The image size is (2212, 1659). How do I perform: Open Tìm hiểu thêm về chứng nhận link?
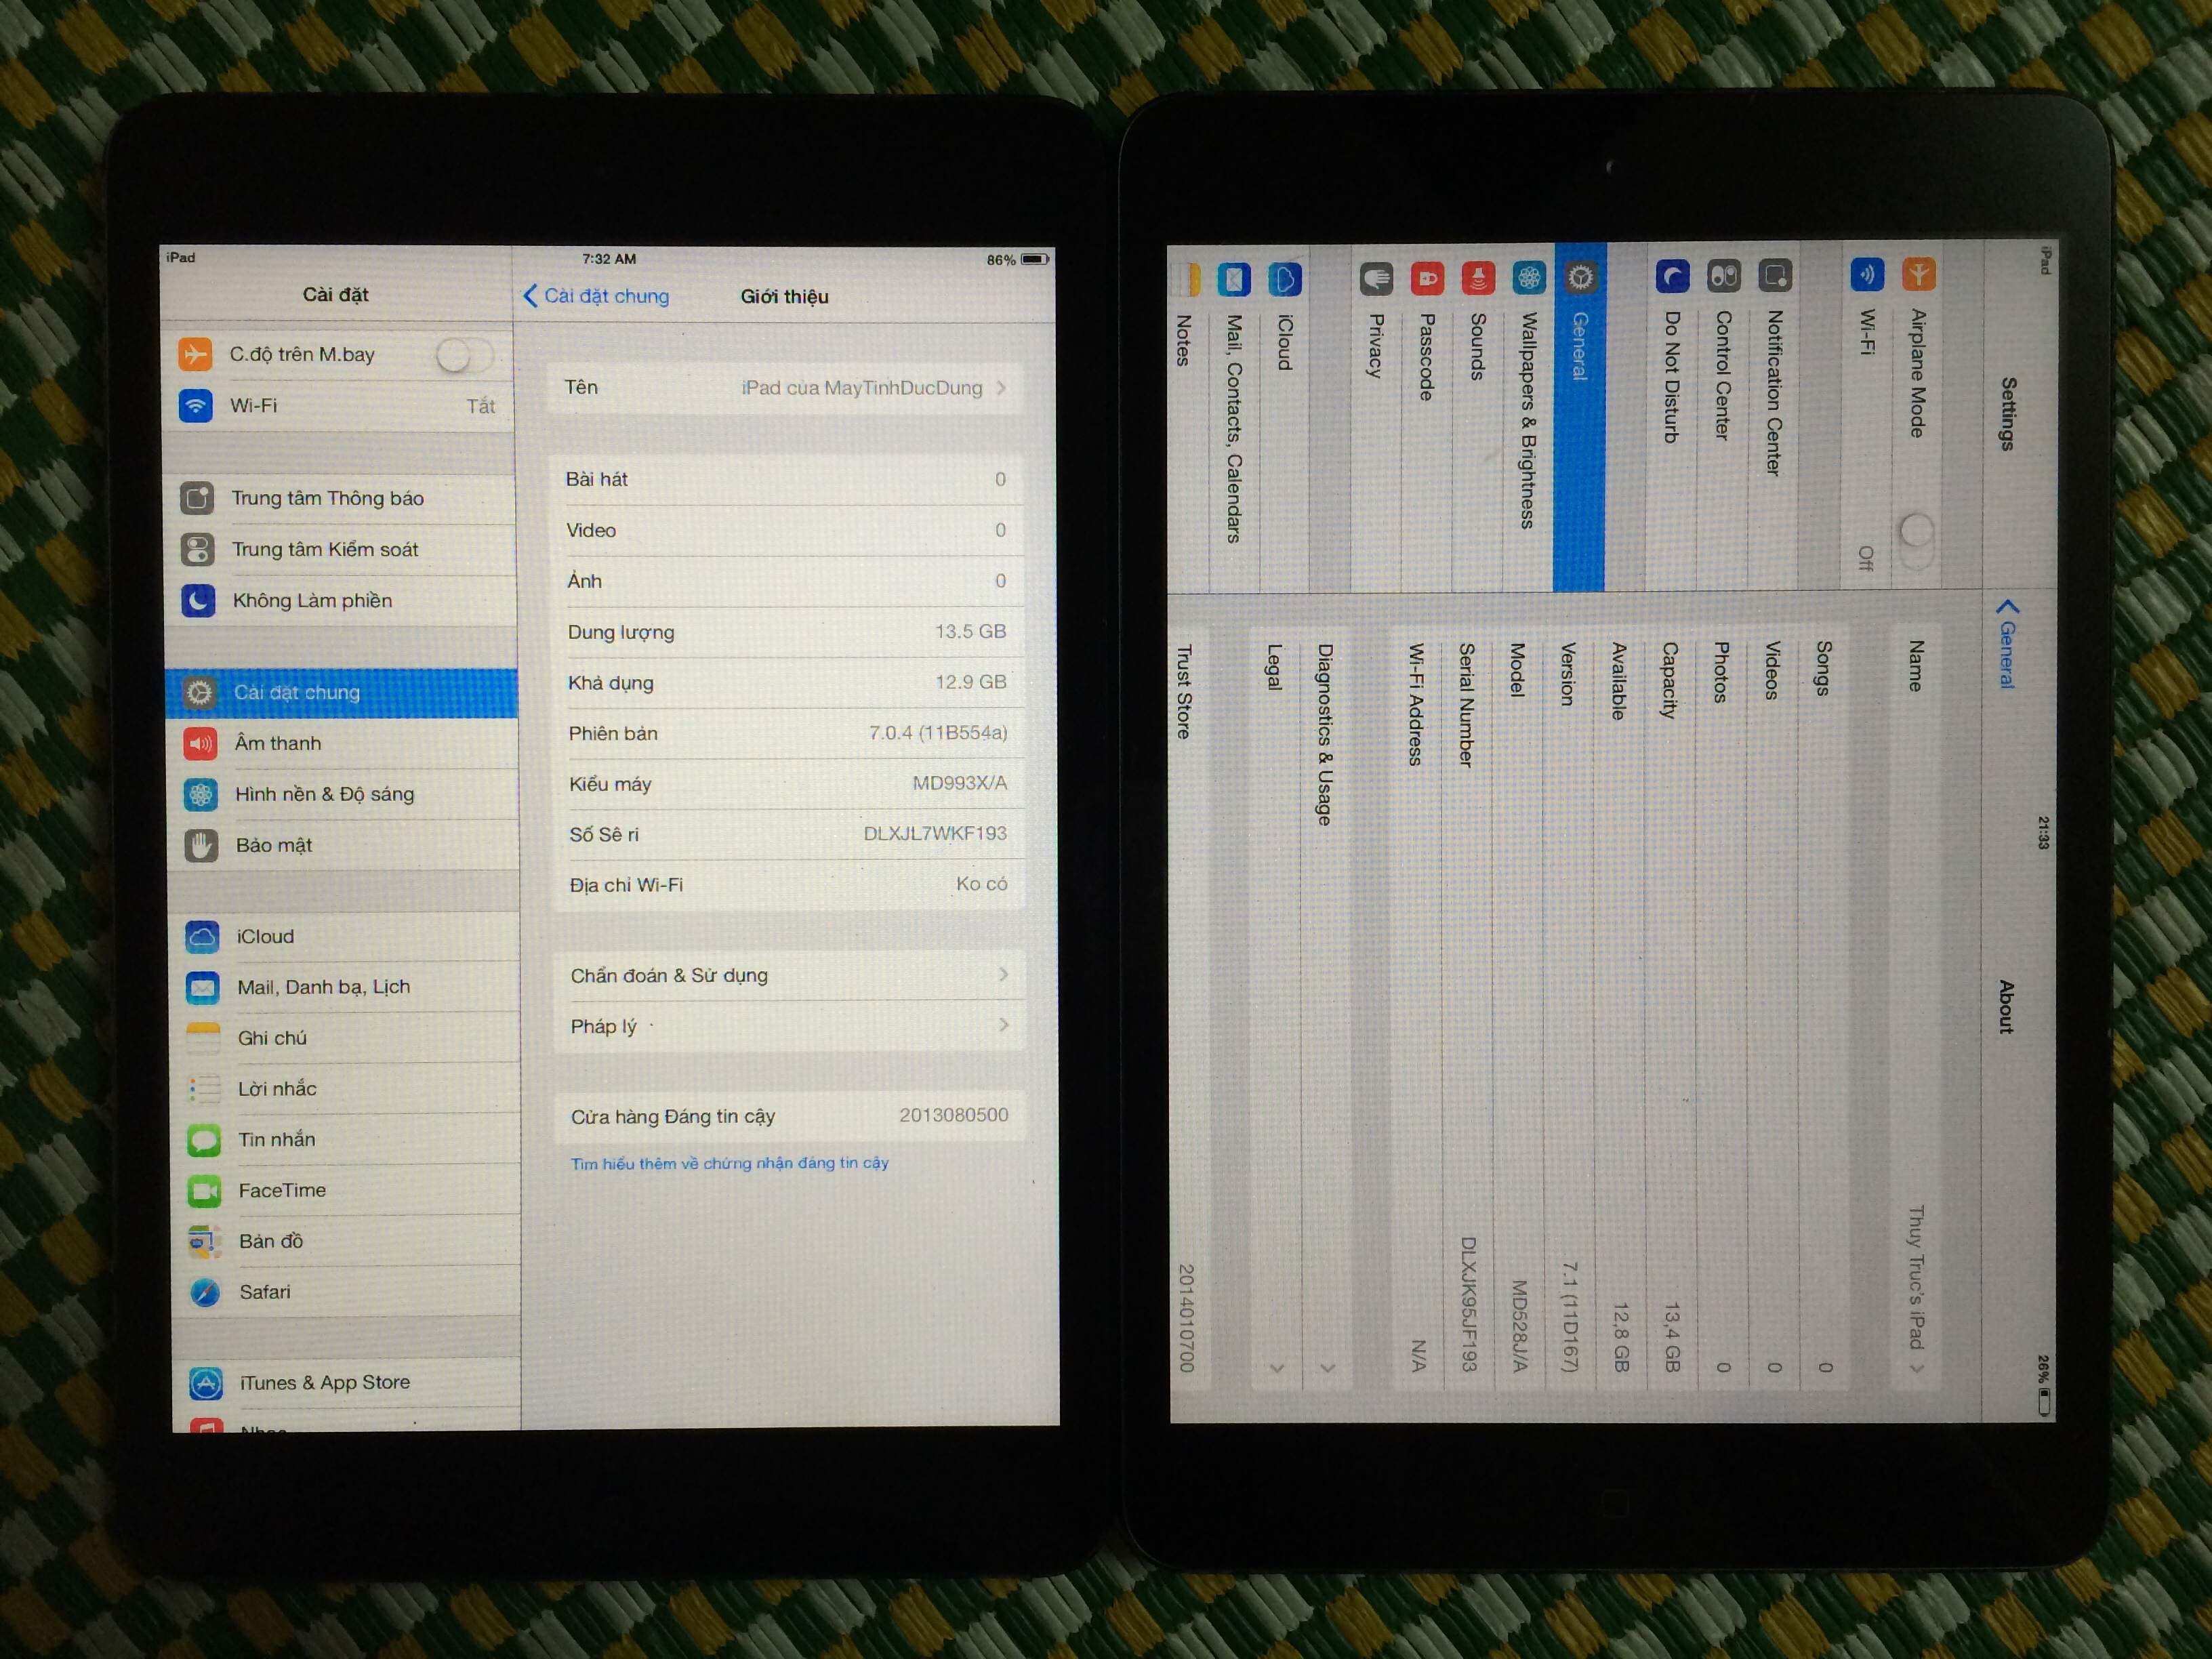[x=729, y=1163]
